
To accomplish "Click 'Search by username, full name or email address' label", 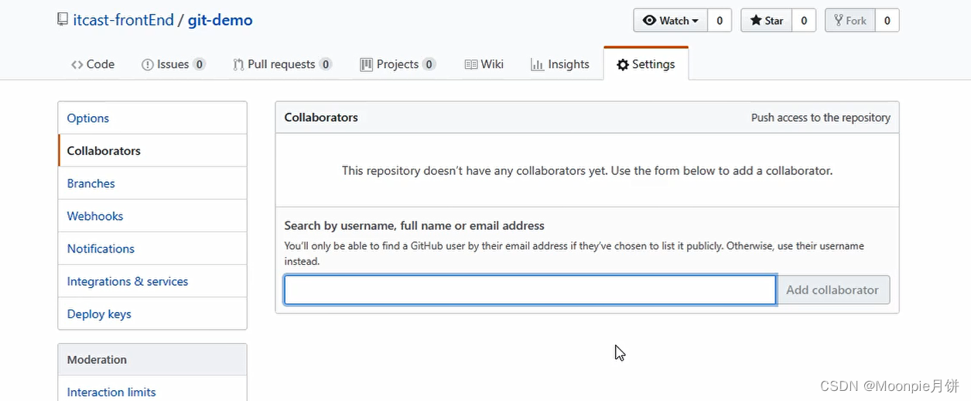I will tap(415, 225).
